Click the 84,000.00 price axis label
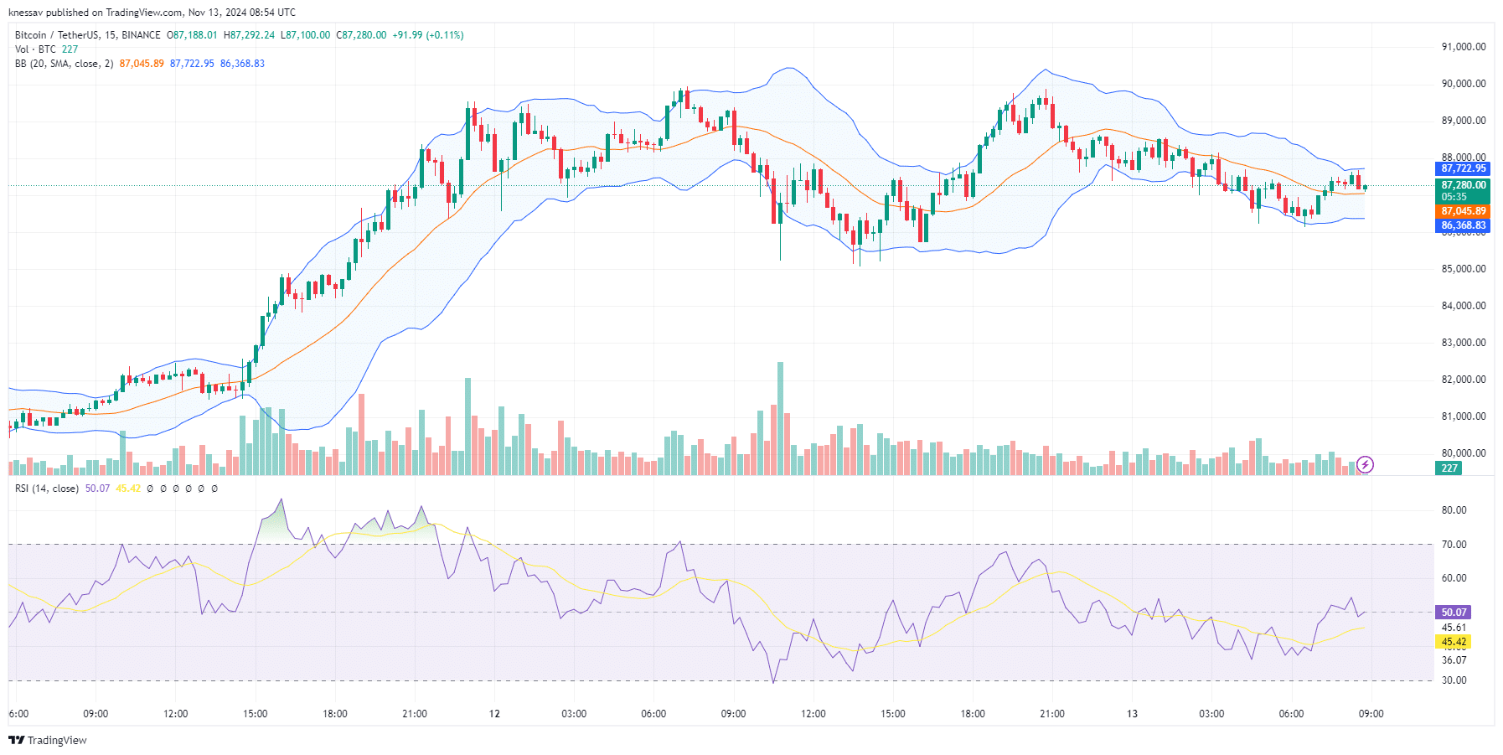This screenshot has width=1503, height=755. (1464, 306)
